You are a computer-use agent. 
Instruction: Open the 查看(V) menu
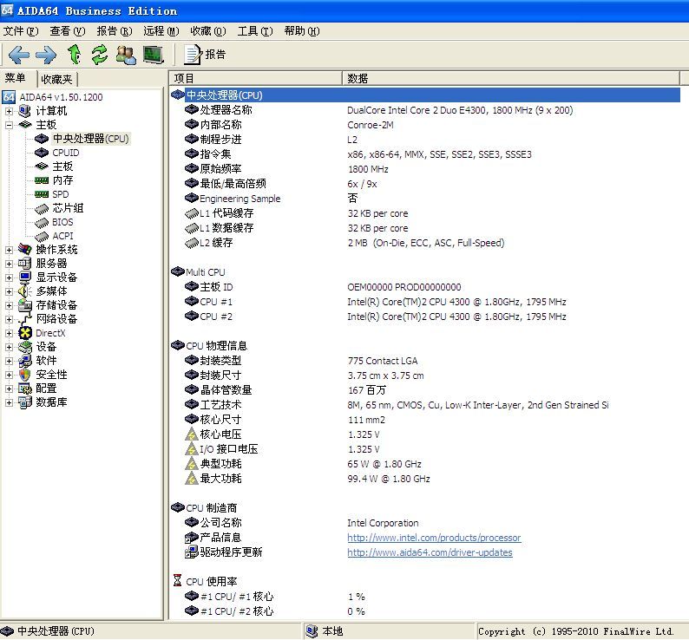coord(67,30)
